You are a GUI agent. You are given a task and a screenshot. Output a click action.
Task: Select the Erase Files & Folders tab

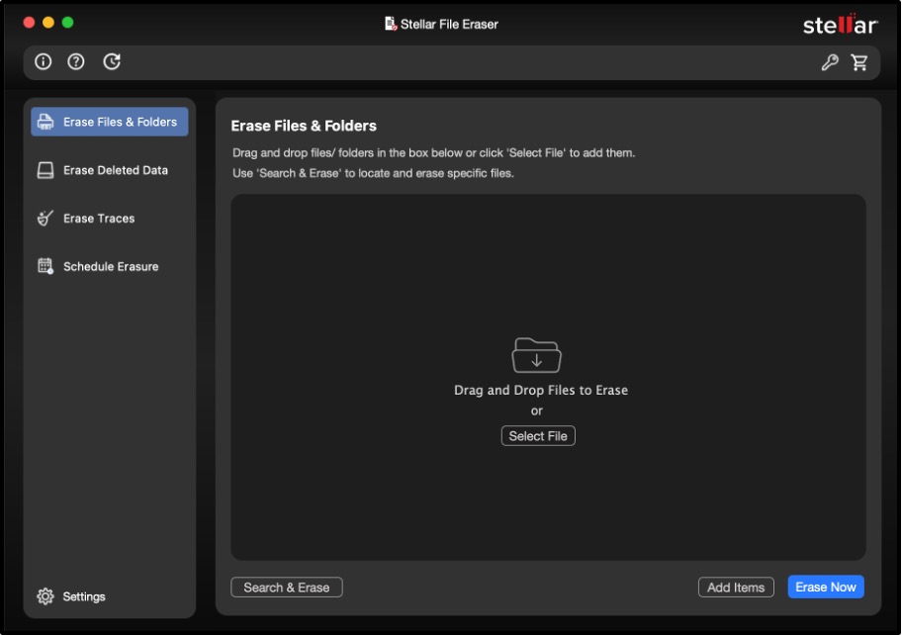[110, 122]
